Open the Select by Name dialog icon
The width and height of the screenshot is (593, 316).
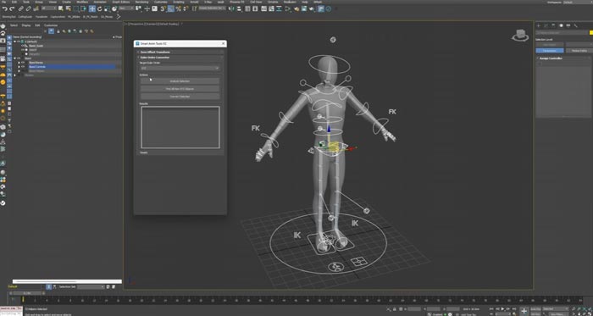(68, 8)
